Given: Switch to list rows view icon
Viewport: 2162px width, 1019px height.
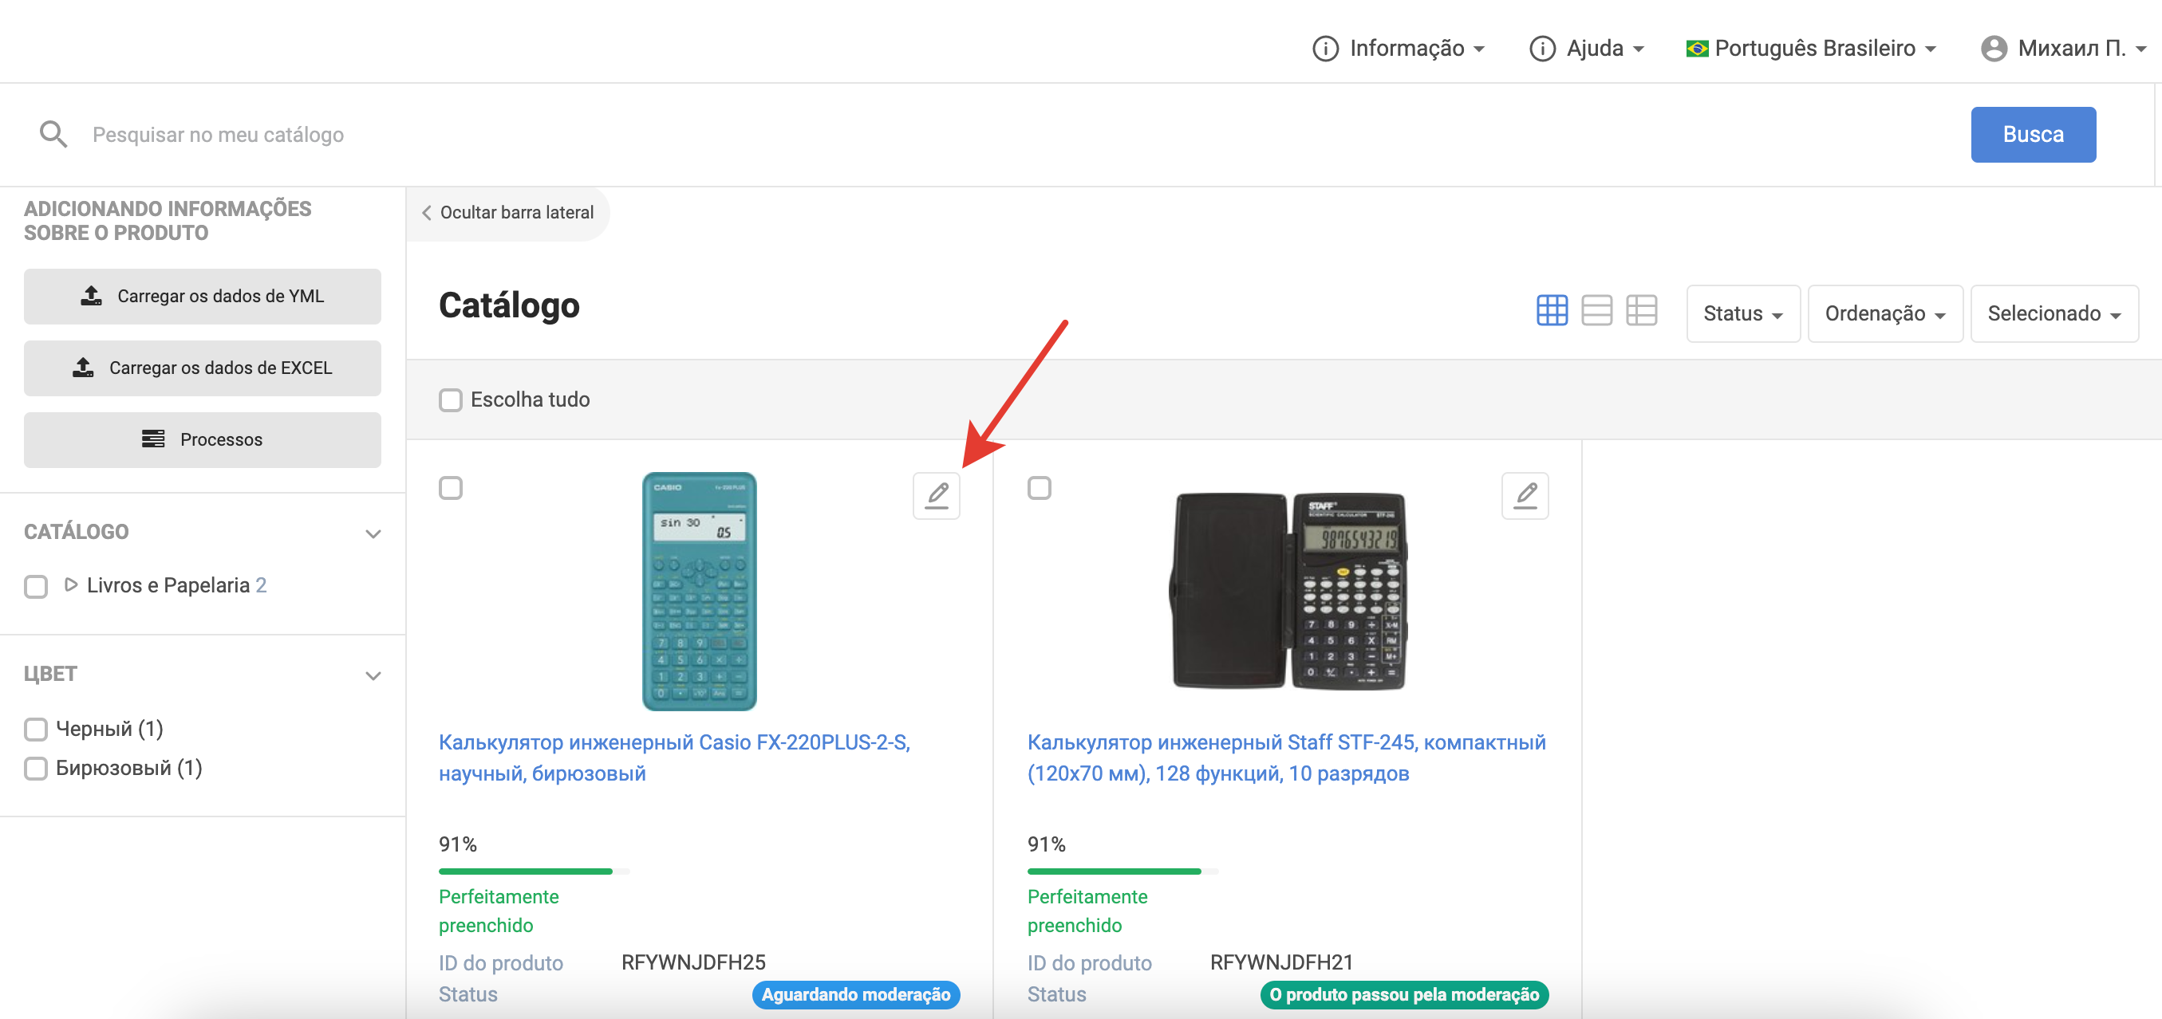Looking at the screenshot, I should tap(1596, 310).
